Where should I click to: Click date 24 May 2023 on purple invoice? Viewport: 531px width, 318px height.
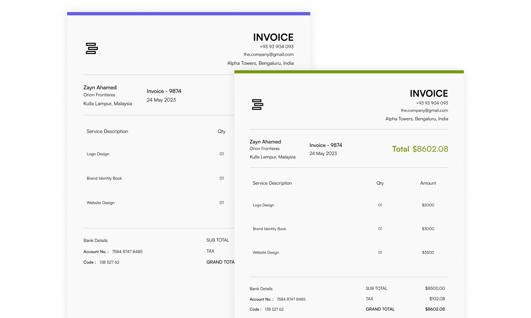[x=161, y=100]
